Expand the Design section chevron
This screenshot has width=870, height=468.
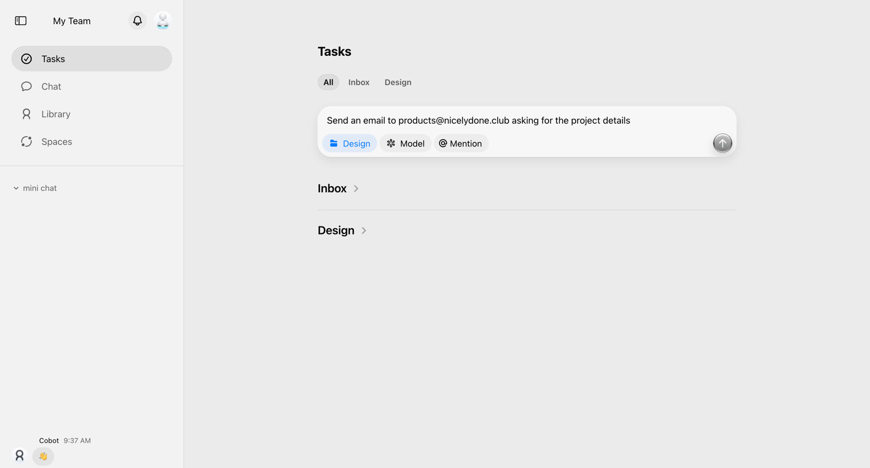pos(364,231)
